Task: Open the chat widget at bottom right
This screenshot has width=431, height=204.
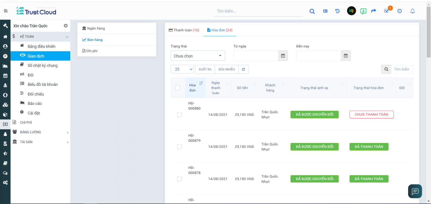Action: click(x=415, y=191)
